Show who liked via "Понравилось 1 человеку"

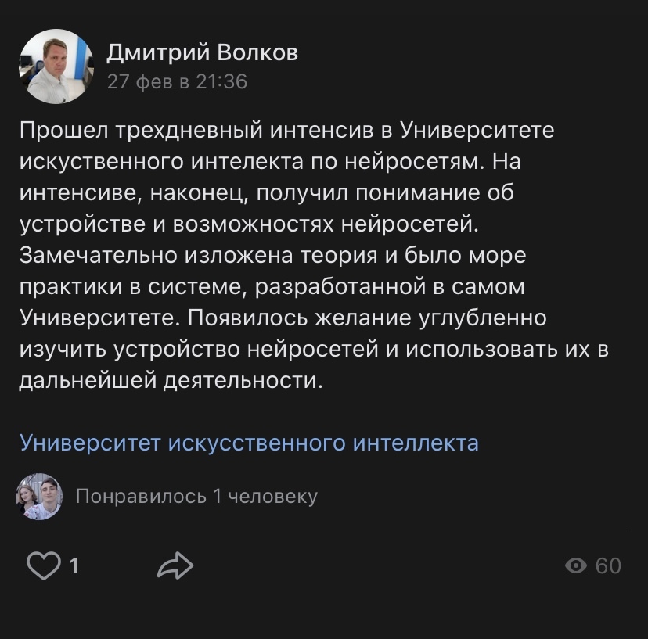click(196, 496)
